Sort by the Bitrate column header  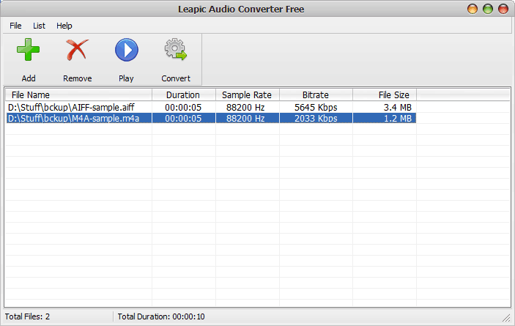316,95
